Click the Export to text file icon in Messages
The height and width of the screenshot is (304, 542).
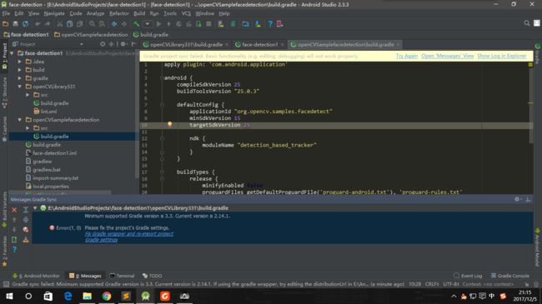14,239
